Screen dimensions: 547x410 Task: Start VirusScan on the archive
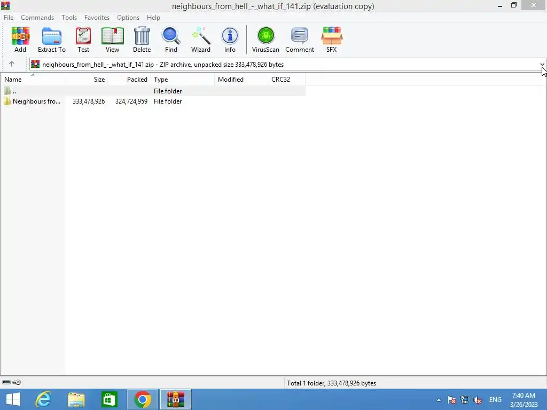pos(265,40)
